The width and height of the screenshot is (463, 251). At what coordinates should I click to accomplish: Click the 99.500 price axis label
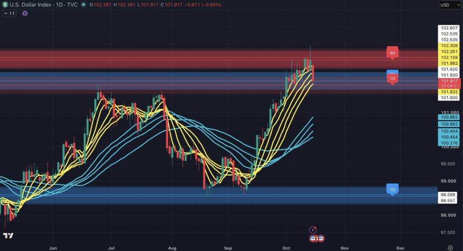coord(448,164)
